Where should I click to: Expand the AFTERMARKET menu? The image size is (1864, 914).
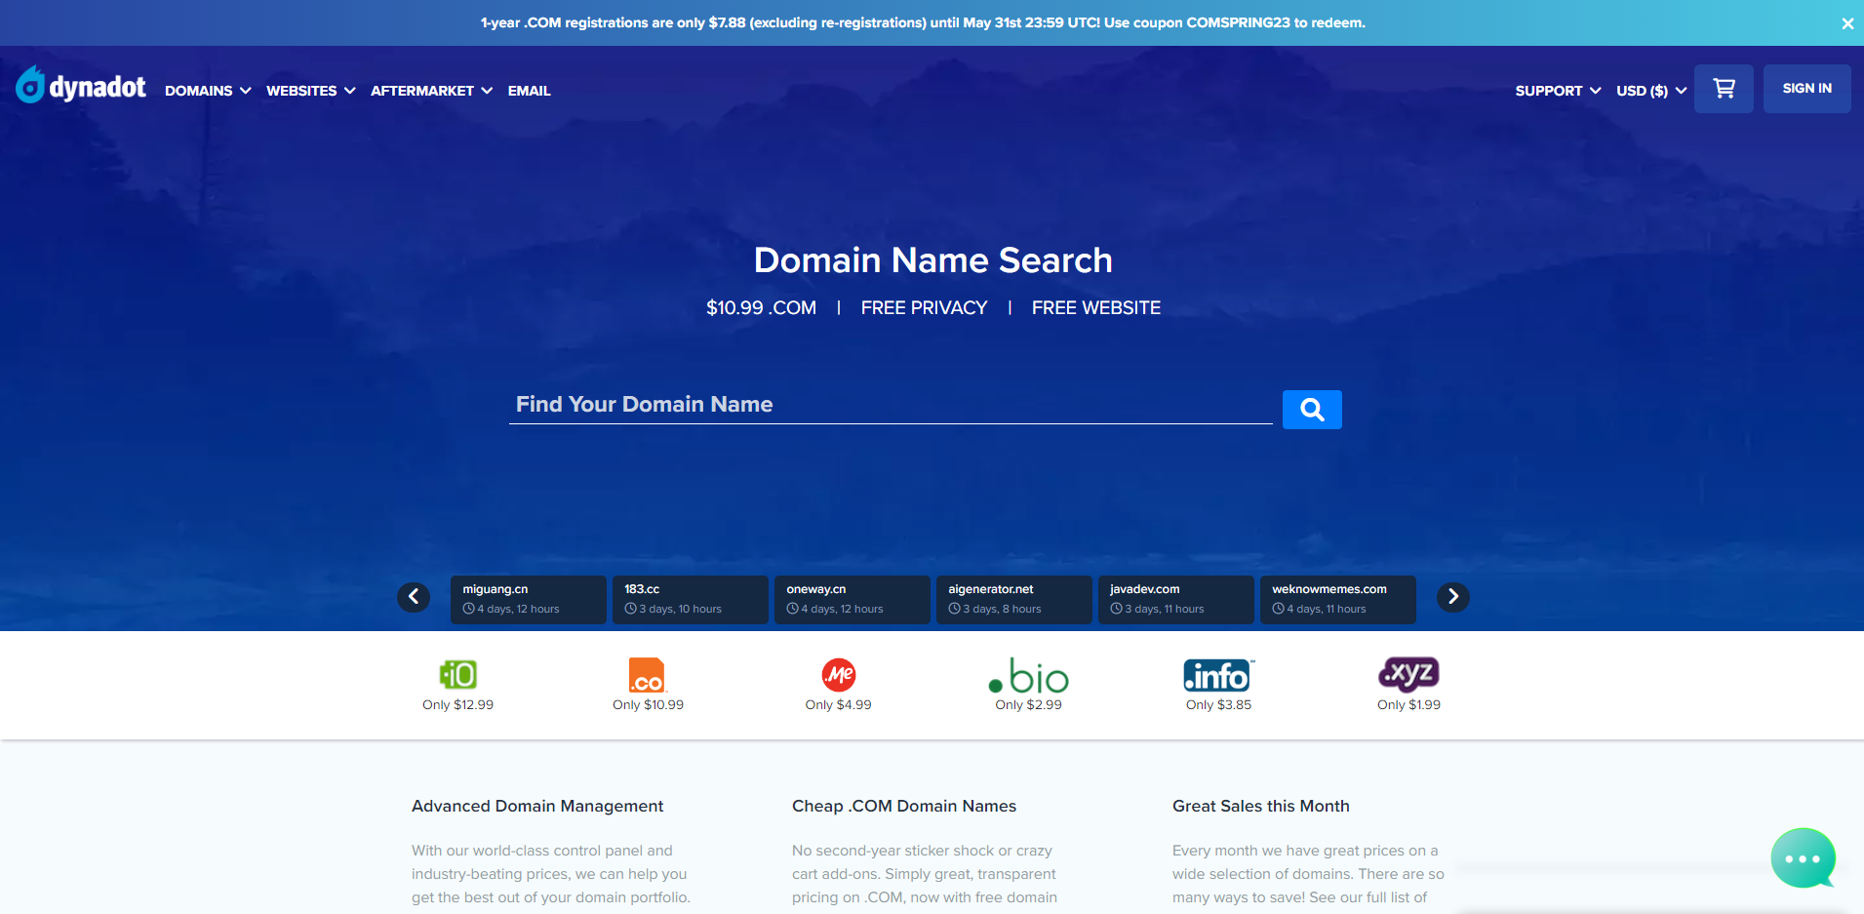point(431,91)
